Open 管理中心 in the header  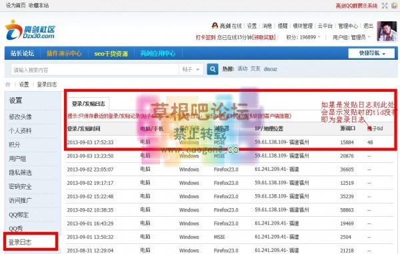(348, 26)
